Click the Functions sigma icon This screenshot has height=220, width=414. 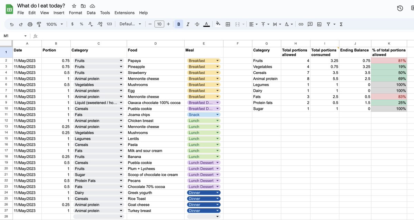pyautogui.click(x=341, y=24)
